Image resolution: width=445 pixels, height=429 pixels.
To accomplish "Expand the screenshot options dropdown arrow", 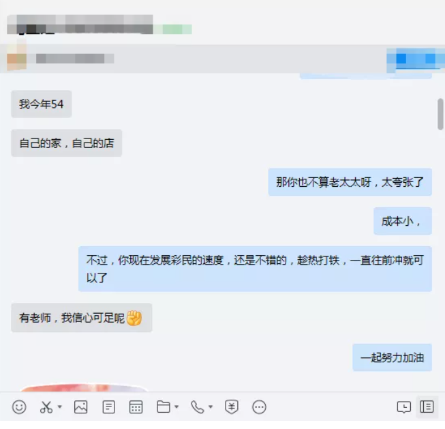I will click(59, 406).
